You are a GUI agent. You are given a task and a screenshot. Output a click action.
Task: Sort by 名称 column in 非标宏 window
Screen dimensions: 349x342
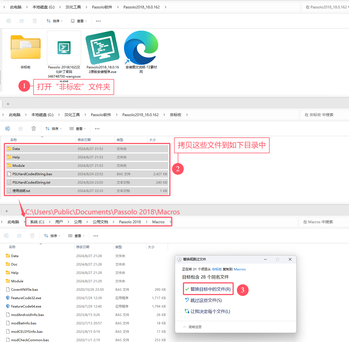[x=14, y=140]
